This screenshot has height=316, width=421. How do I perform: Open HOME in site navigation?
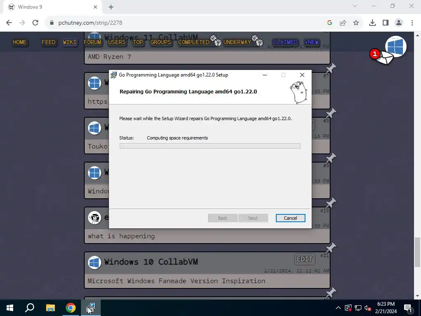(20, 42)
